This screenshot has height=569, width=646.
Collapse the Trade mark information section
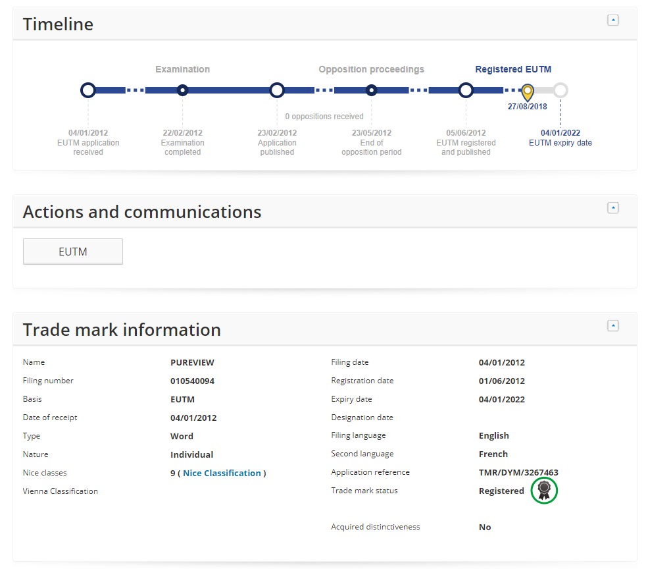pyautogui.click(x=612, y=326)
